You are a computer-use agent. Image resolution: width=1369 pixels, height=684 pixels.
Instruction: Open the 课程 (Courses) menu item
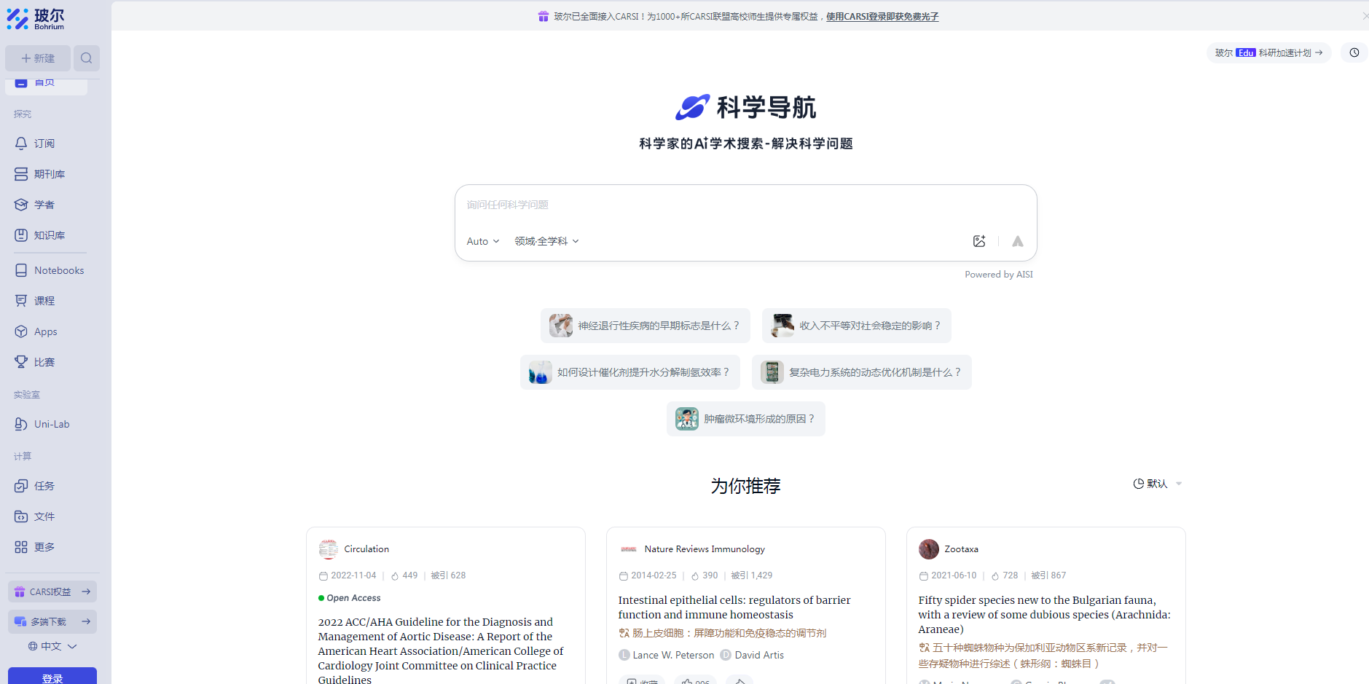pos(22,300)
